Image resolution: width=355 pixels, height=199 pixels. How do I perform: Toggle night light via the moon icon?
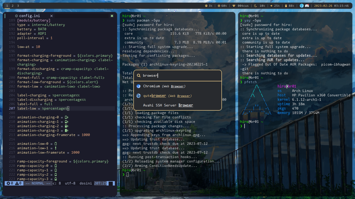(255, 5)
